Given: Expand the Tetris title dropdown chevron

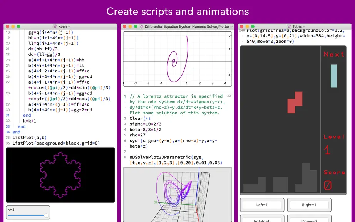Looking at the screenshot, I should 304,27.
